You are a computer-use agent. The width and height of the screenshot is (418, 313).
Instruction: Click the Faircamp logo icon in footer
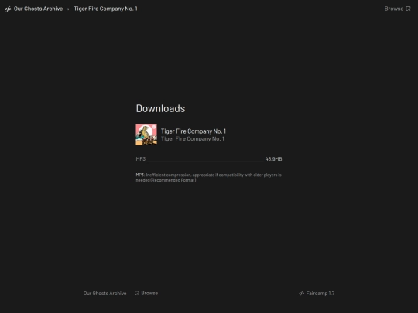(302, 294)
